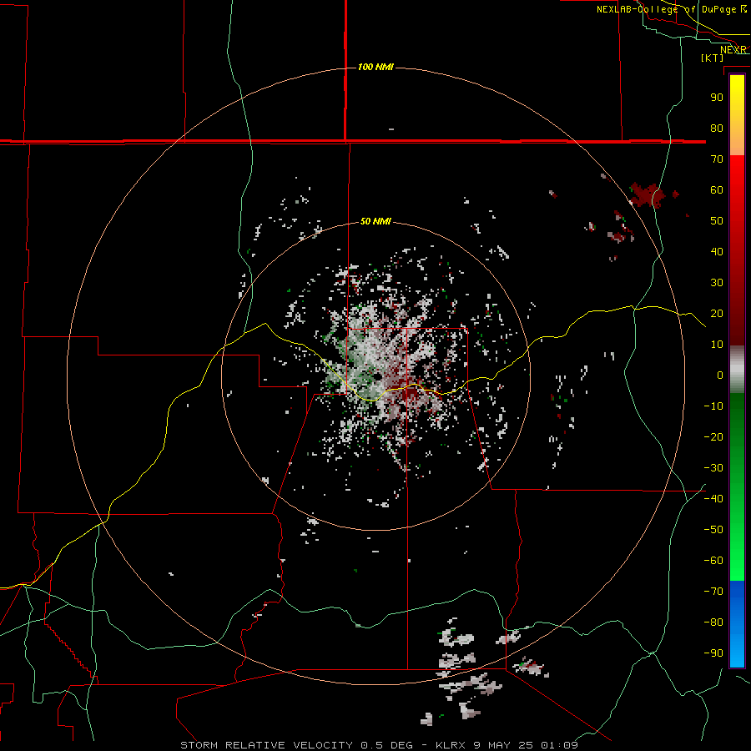Click the "NEXR" label above the color bar
Screen dimensions: 751x751
pyautogui.click(x=733, y=50)
